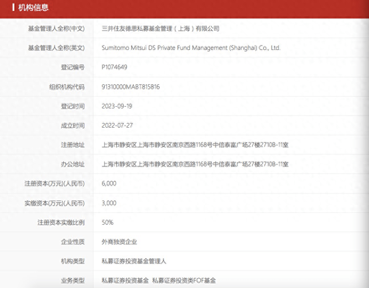Viewport: 369px width, 288px height.
Task: Click the 机构类型 label
Action: point(73,261)
